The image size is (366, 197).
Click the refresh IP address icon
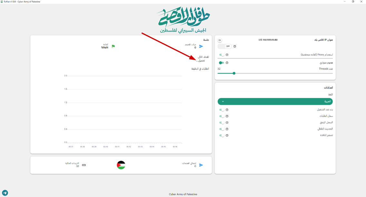pyautogui.click(x=220, y=40)
